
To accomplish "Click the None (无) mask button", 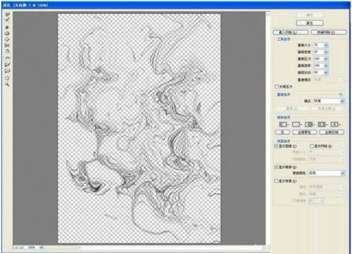I will tap(282, 132).
